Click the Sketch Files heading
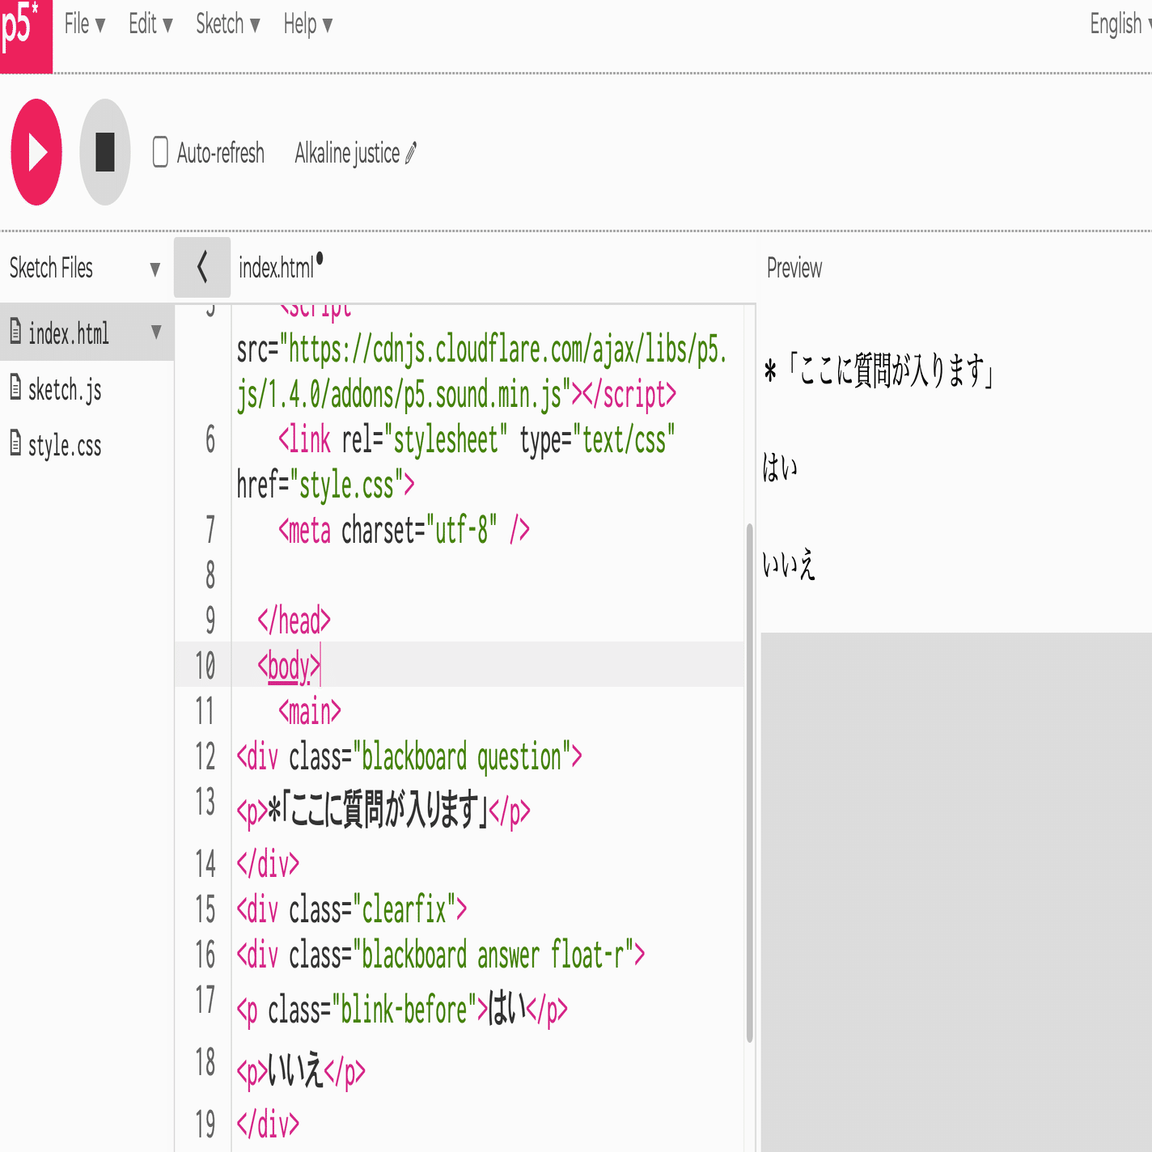This screenshot has width=1152, height=1152. 51,268
